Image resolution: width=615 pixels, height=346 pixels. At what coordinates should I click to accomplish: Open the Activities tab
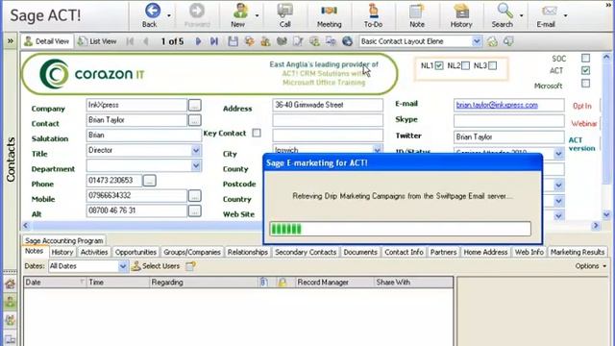(x=94, y=252)
